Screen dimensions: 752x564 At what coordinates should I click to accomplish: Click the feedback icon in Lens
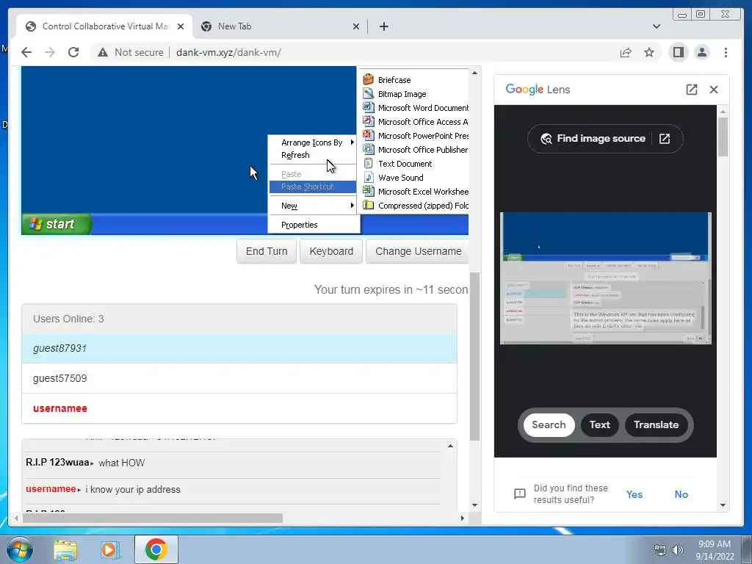point(520,494)
